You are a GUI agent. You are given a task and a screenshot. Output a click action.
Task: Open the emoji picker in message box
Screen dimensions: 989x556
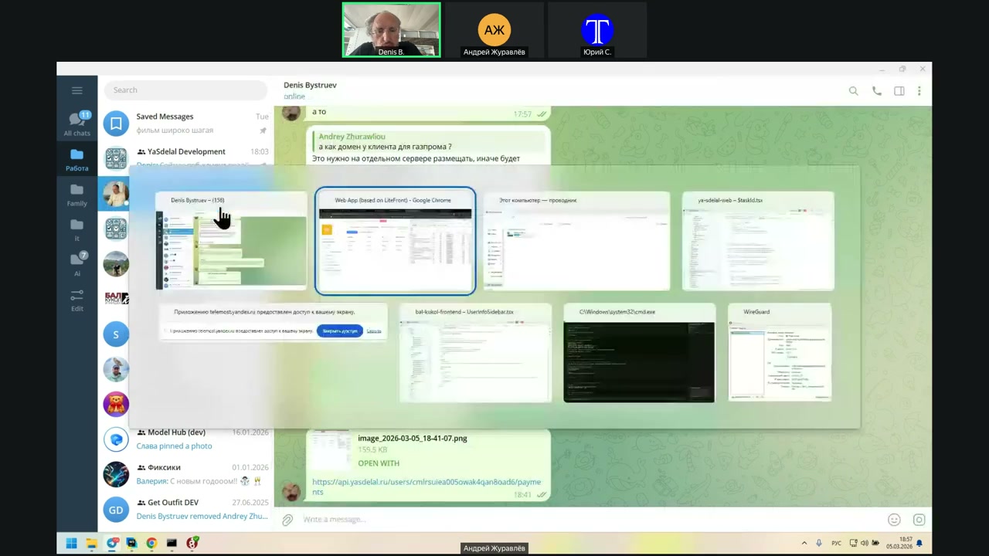click(x=894, y=520)
